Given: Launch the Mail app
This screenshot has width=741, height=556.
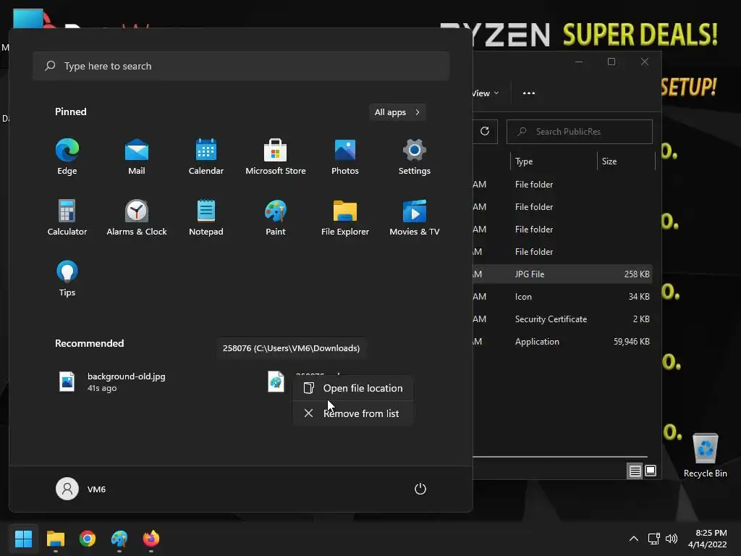Looking at the screenshot, I should pyautogui.click(x=137, y=157).
